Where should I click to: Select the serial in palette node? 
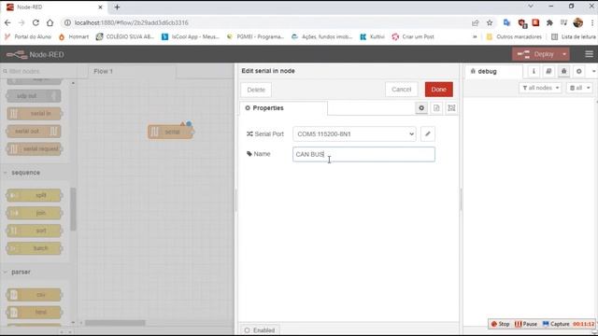pyautogui.click(x=34, y=114)
